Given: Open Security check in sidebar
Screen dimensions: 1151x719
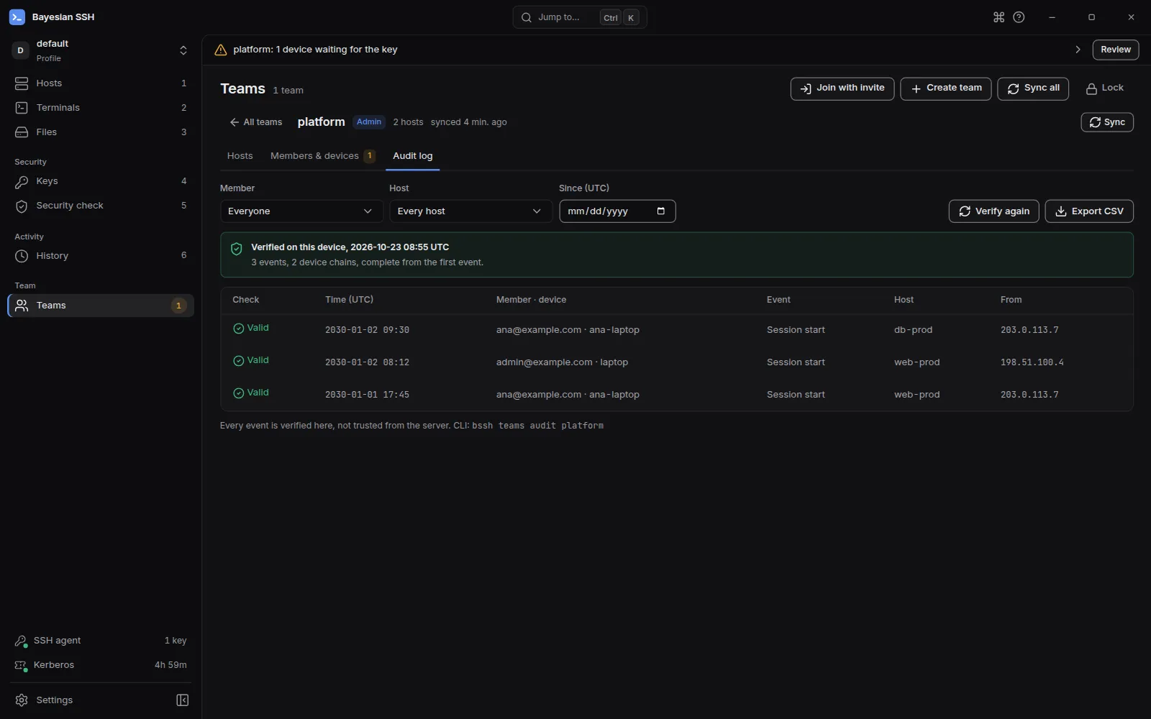Looking at the screenshot, I should point(101,206).
